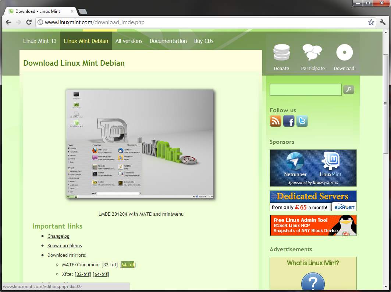Open the Netrunner LinuxMint sponsor banner
The image size is (391, 292).
click(313, 168)
